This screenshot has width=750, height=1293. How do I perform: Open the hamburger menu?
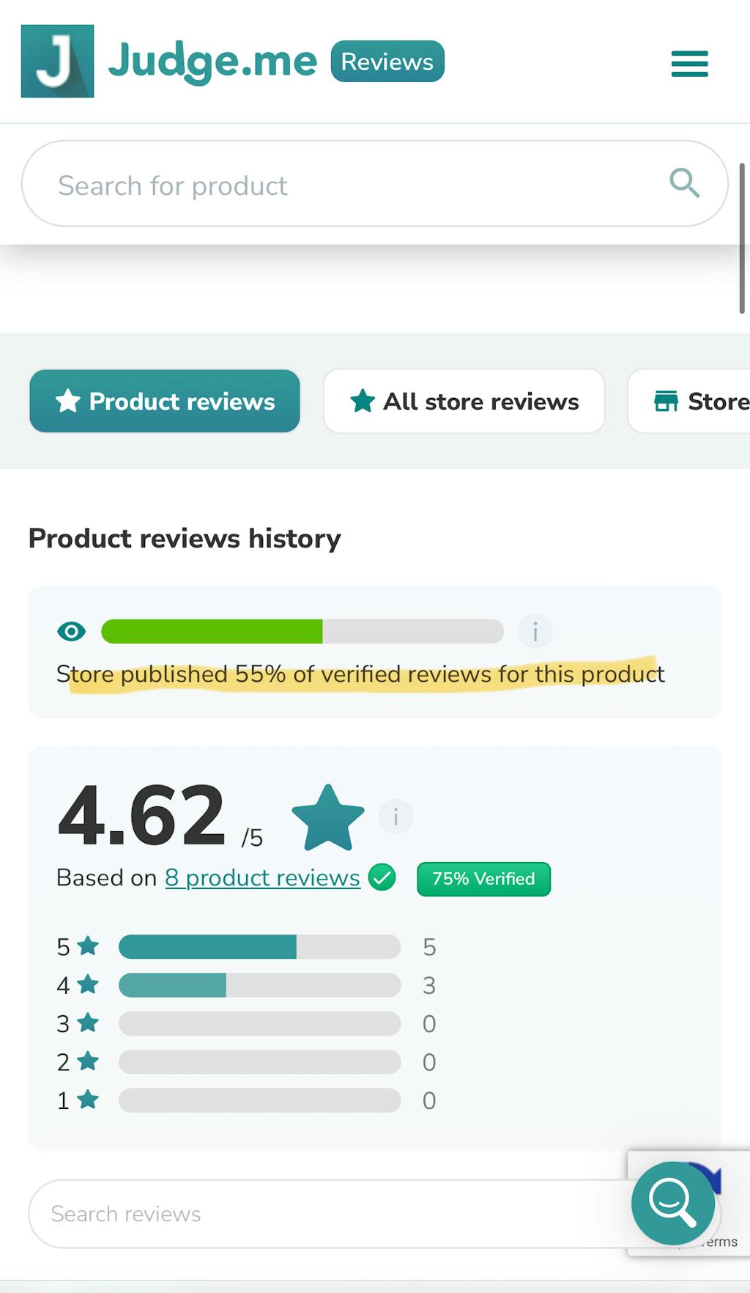pos(689,63)
